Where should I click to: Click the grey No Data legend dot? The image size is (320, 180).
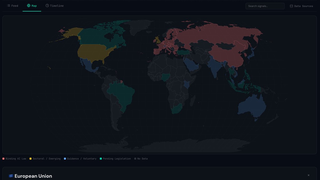click(135, 158)
